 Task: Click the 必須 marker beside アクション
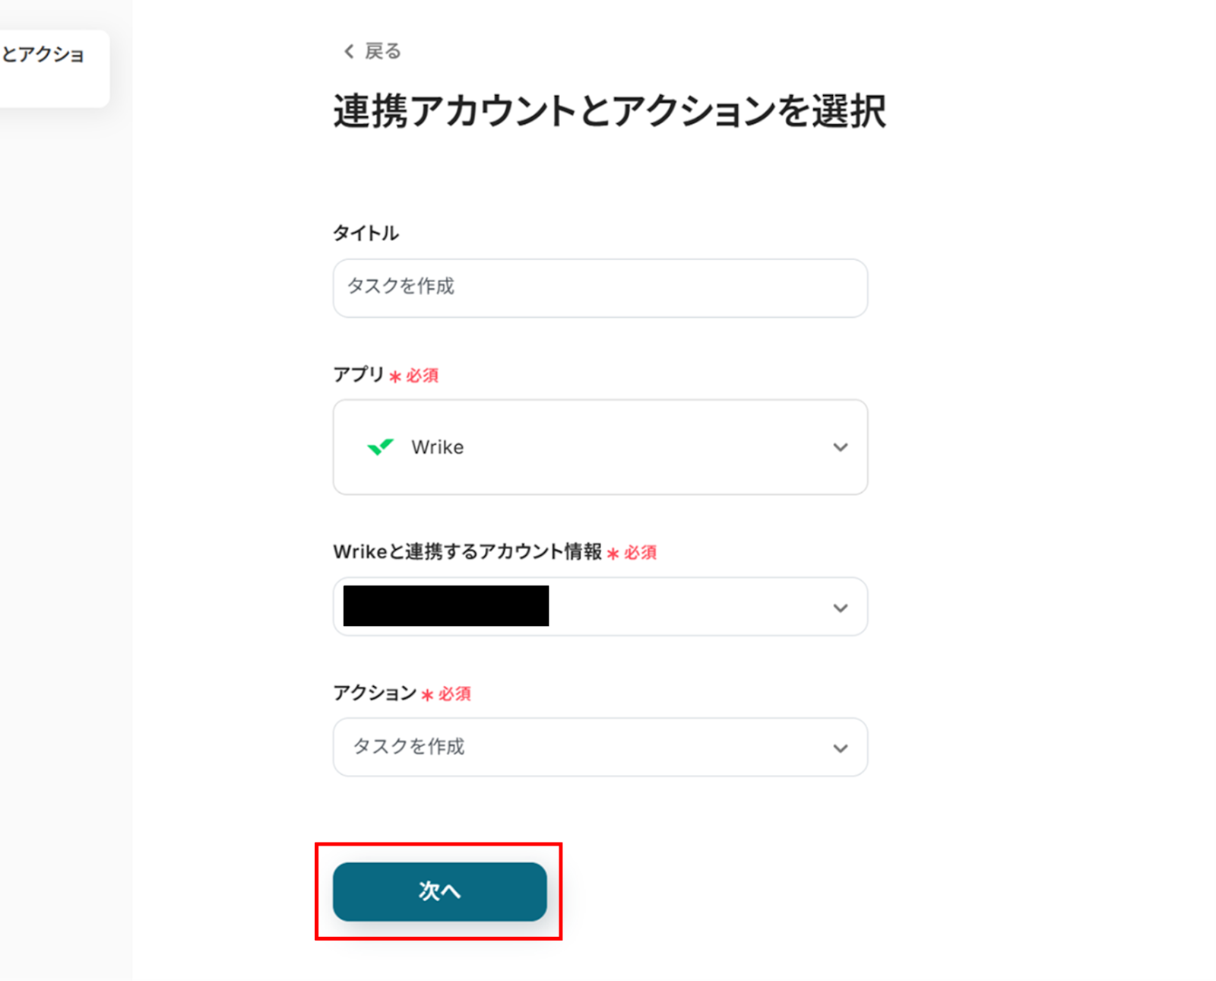(x=454, y=694)
